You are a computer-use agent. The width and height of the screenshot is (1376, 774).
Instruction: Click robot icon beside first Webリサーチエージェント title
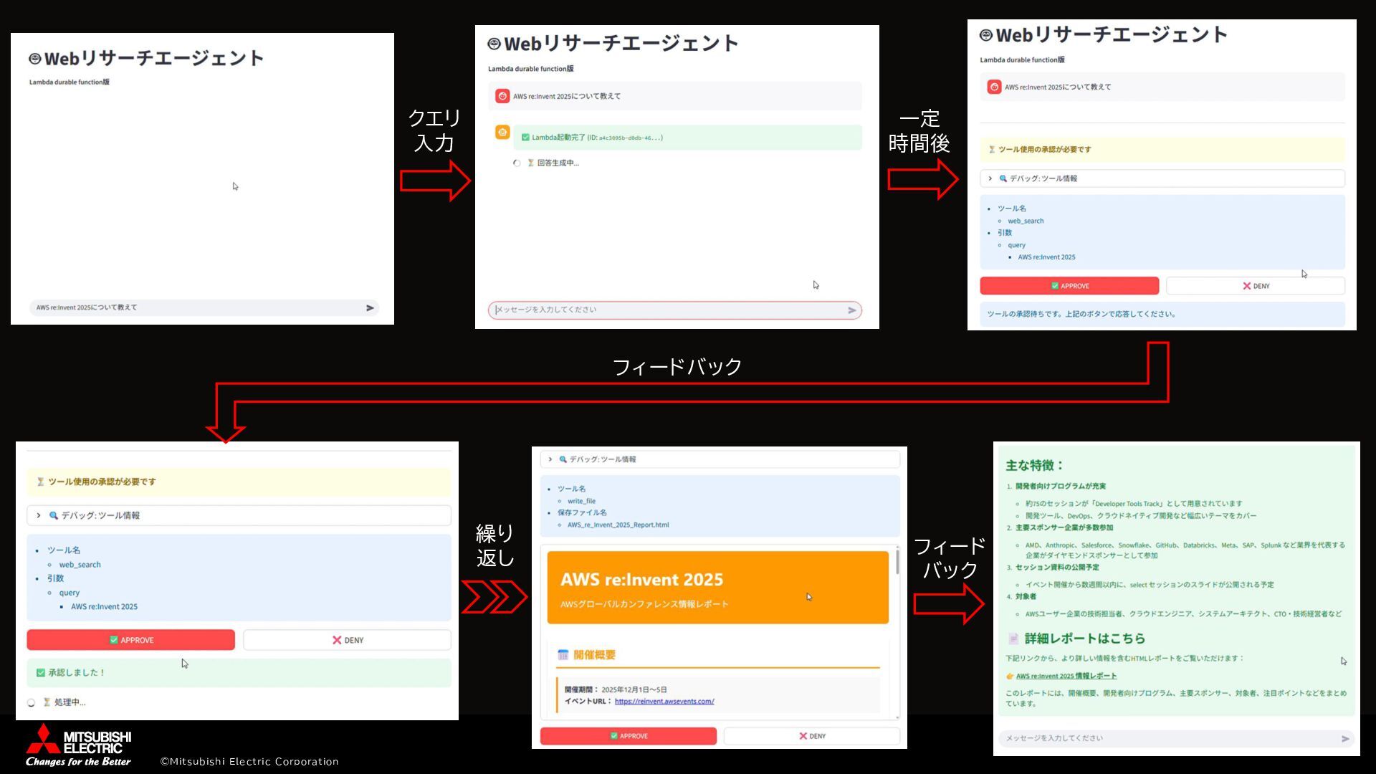(x=34, y=58)
